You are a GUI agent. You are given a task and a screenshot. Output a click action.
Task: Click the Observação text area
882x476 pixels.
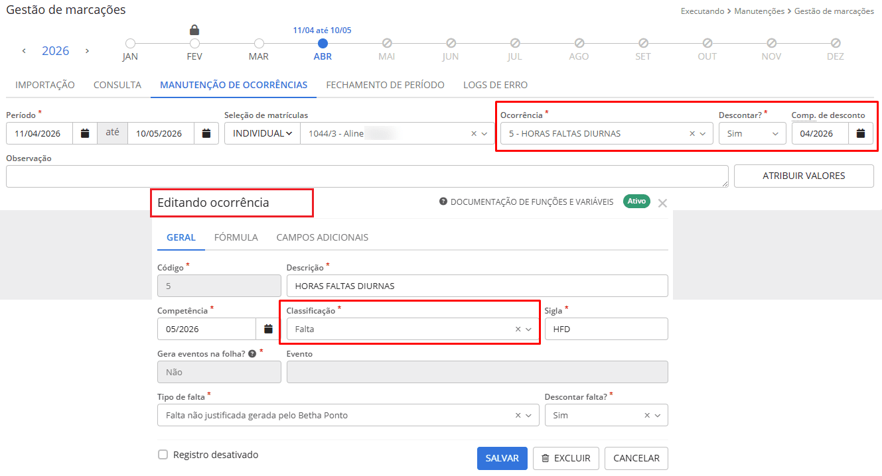pos(368,176)
